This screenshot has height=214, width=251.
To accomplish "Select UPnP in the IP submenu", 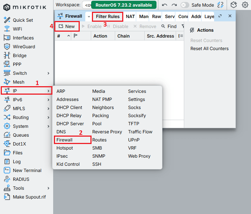I will tap(134, 140).
